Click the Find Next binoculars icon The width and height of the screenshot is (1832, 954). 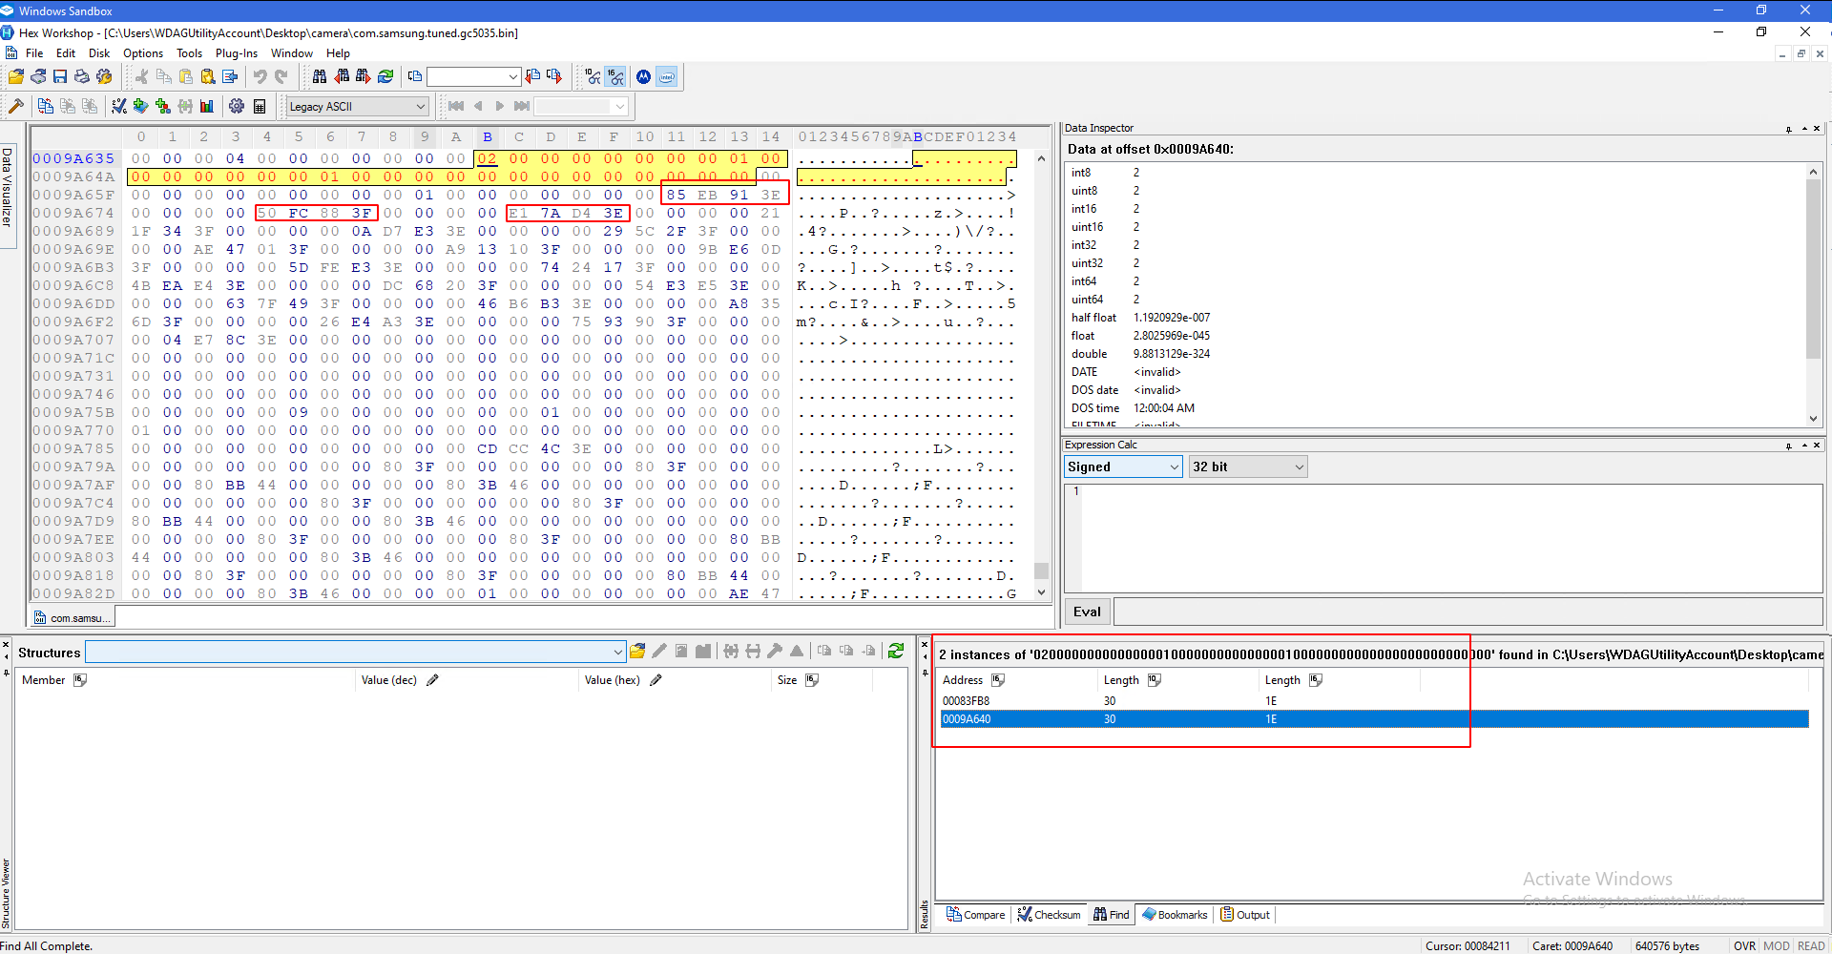[364, 77]
